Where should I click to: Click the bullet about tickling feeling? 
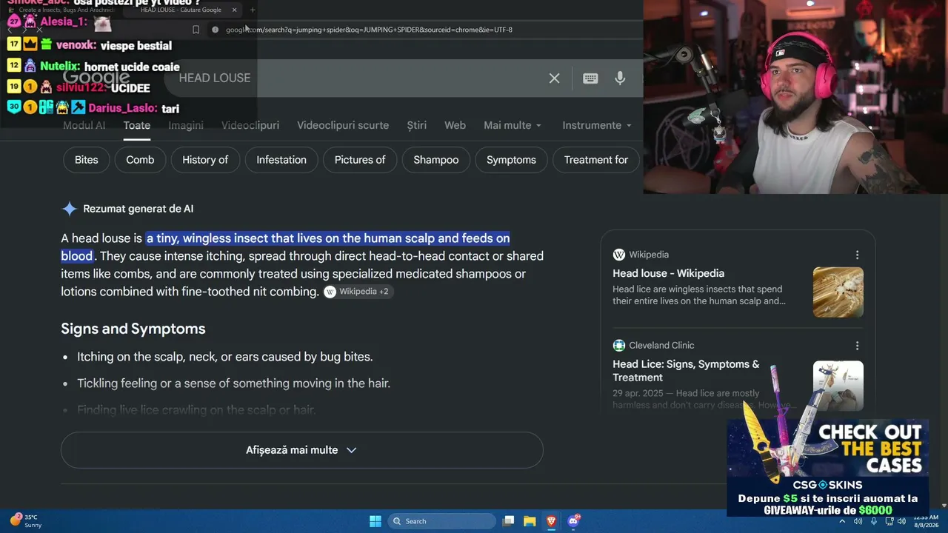pos(233,383)
